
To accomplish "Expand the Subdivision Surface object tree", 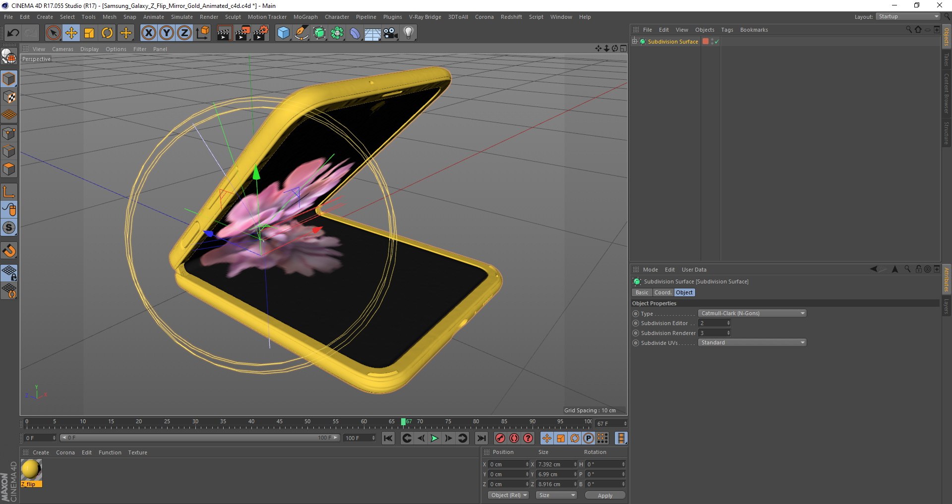I will [635, 42].
